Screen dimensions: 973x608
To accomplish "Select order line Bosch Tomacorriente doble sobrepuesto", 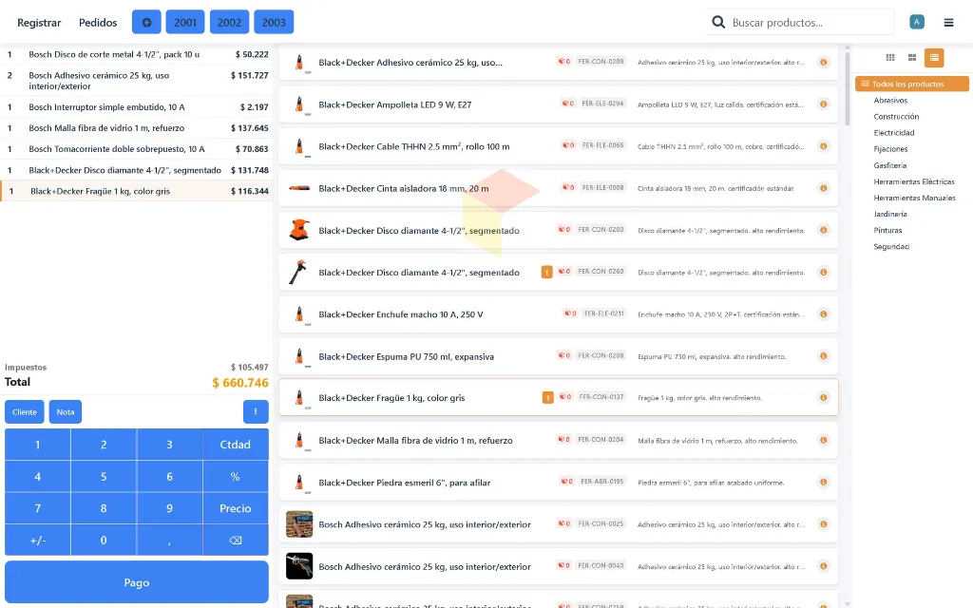I will tap(137, 149).
